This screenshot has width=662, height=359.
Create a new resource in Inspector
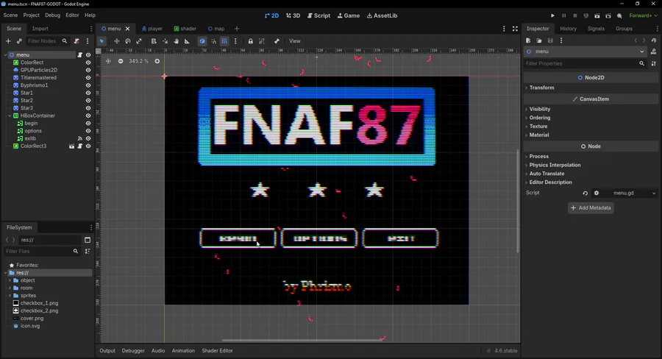tap(528, 40)
